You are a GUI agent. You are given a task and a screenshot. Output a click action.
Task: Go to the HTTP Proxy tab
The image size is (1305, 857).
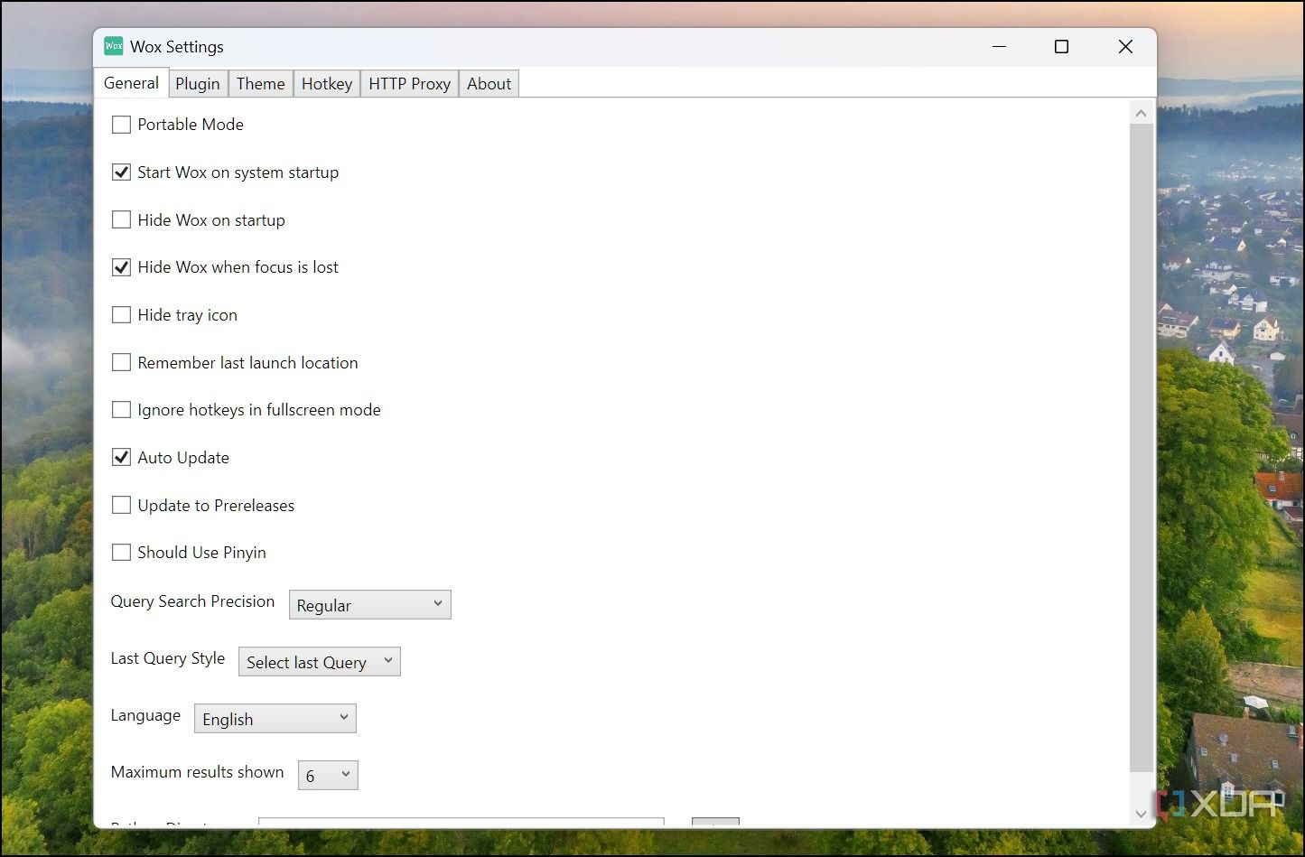409,83
